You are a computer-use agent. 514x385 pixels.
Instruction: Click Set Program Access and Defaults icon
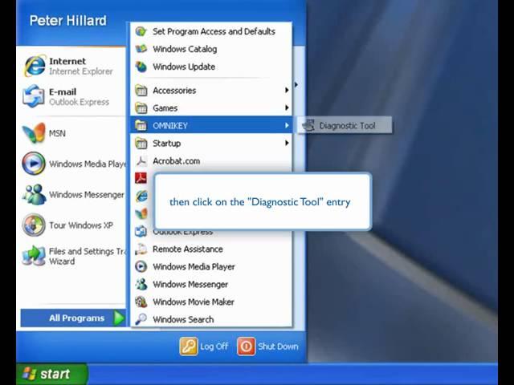tap(141, 31)
